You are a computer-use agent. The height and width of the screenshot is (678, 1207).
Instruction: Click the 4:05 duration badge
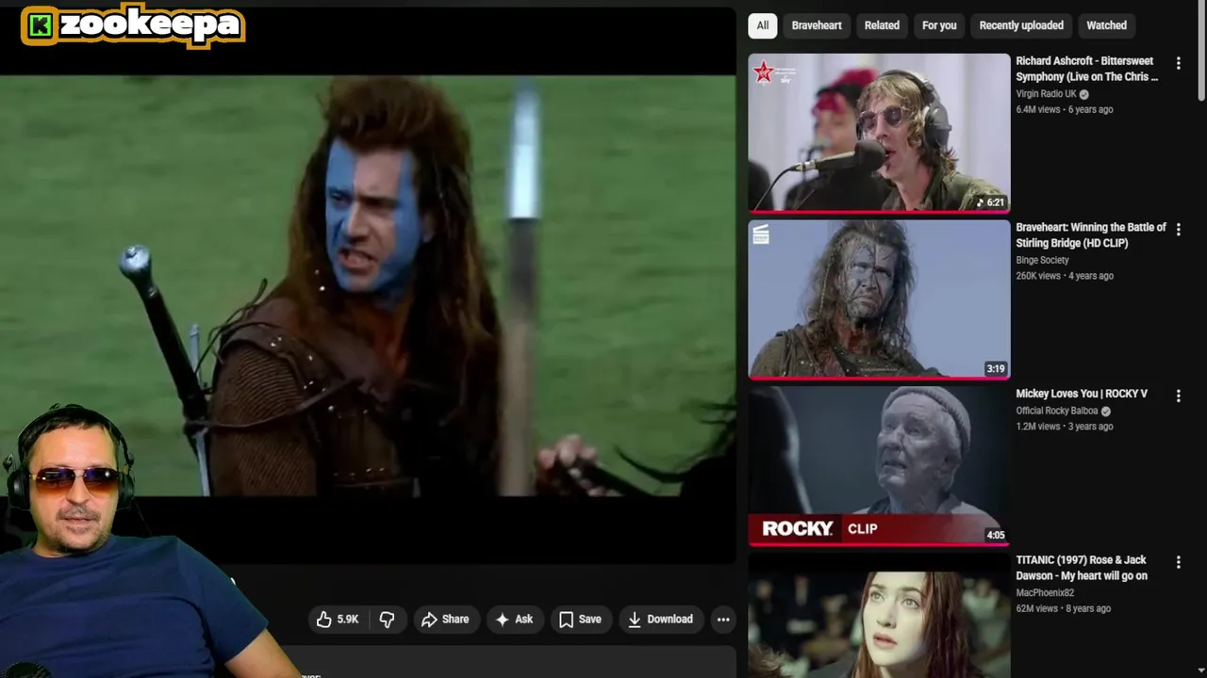click(x=995, y=535)
